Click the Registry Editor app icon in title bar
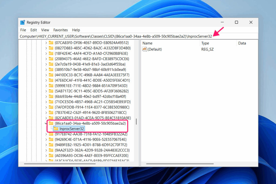This screenshot has height=184, width=276. pyautogui.click(x=23, y=23)
